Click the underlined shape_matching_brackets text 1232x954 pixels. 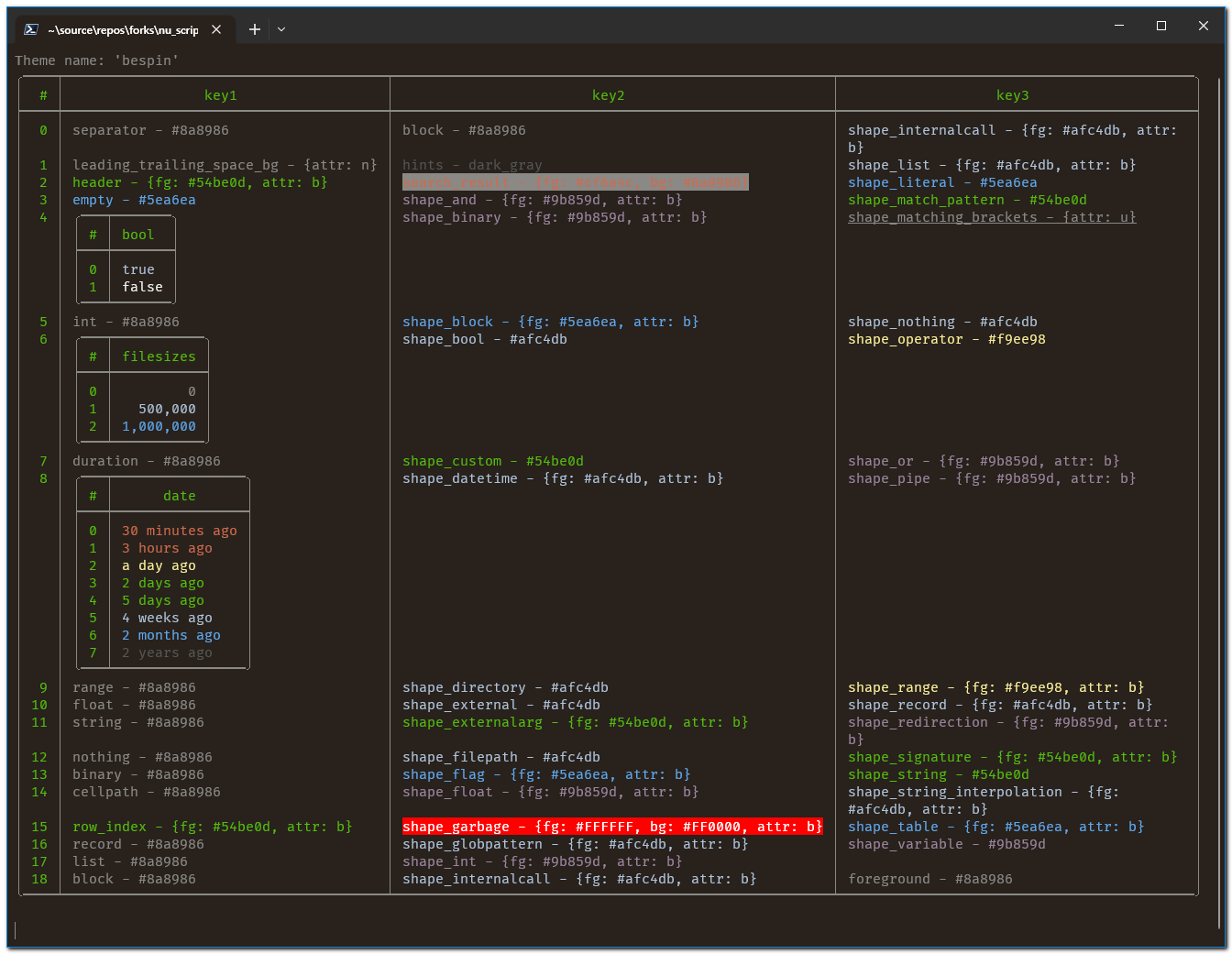pos(992,217)
